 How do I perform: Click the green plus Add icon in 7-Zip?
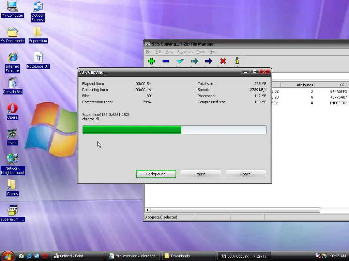coord(151,61)
